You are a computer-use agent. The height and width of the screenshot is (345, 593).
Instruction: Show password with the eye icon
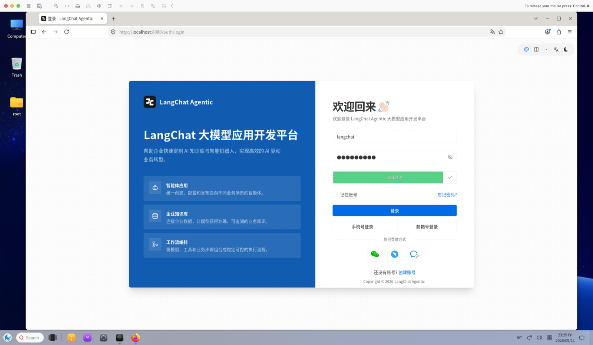[450, 157]
